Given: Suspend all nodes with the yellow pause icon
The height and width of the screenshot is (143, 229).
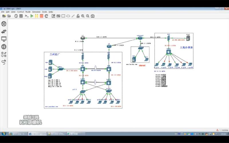Looking at the screenshot, I should click(37, 16).
